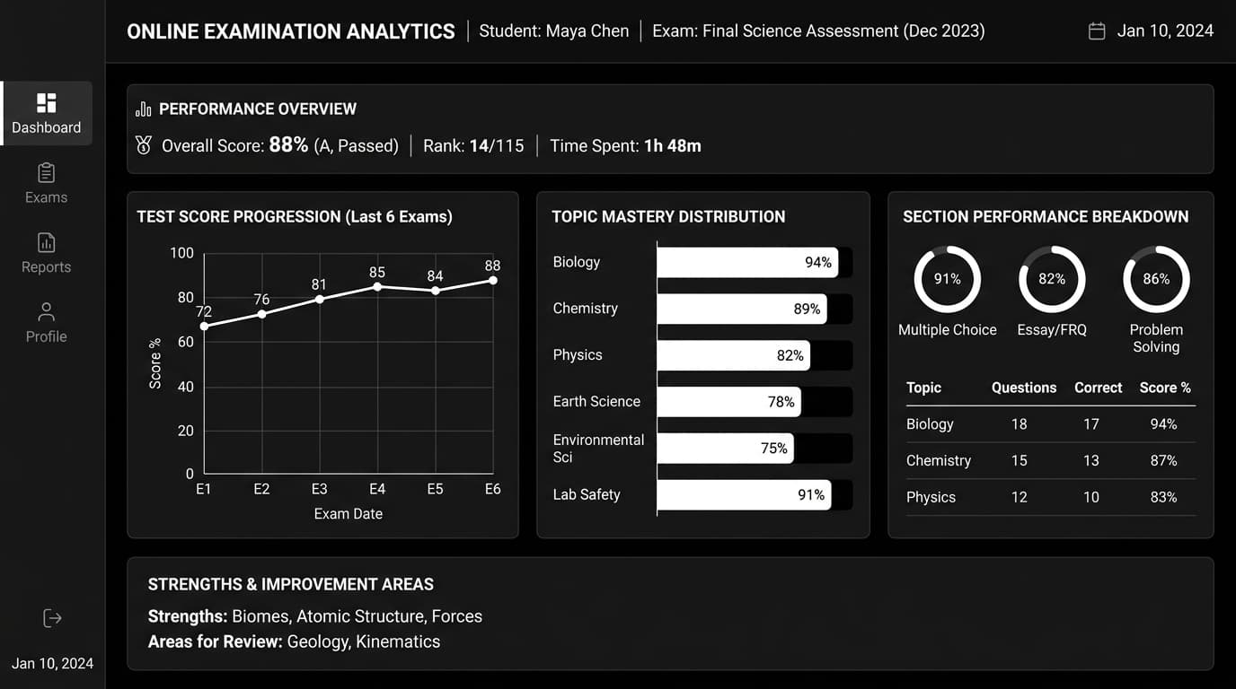This screenshot has width=1236, height=689.
Task: Select the Earth Science bar at 78%
Action: point(729,402)
